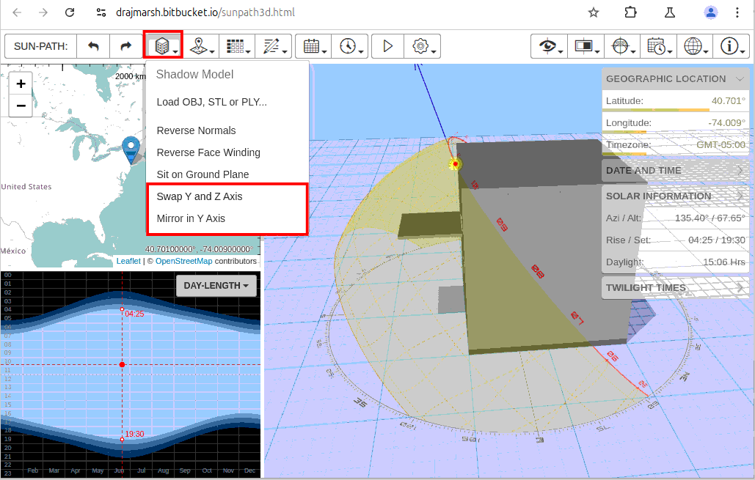The width and height of the screenshot is (755, 480).
Task: Collapse the Geographic Location panel
Action: pos(740,79)
